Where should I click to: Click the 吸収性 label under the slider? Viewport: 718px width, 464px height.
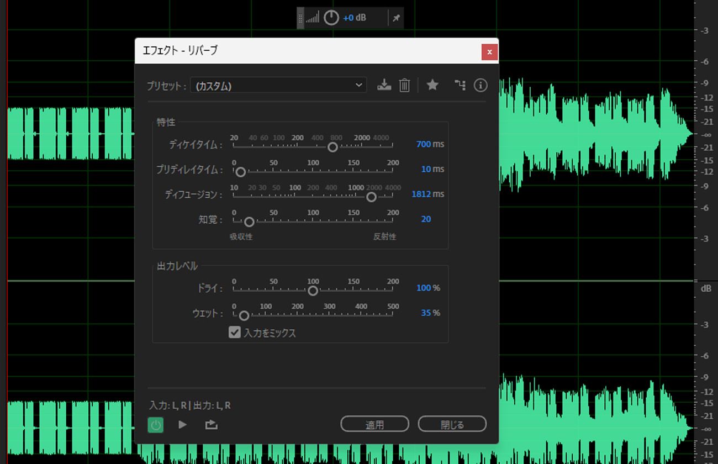(x=241, y=236)
